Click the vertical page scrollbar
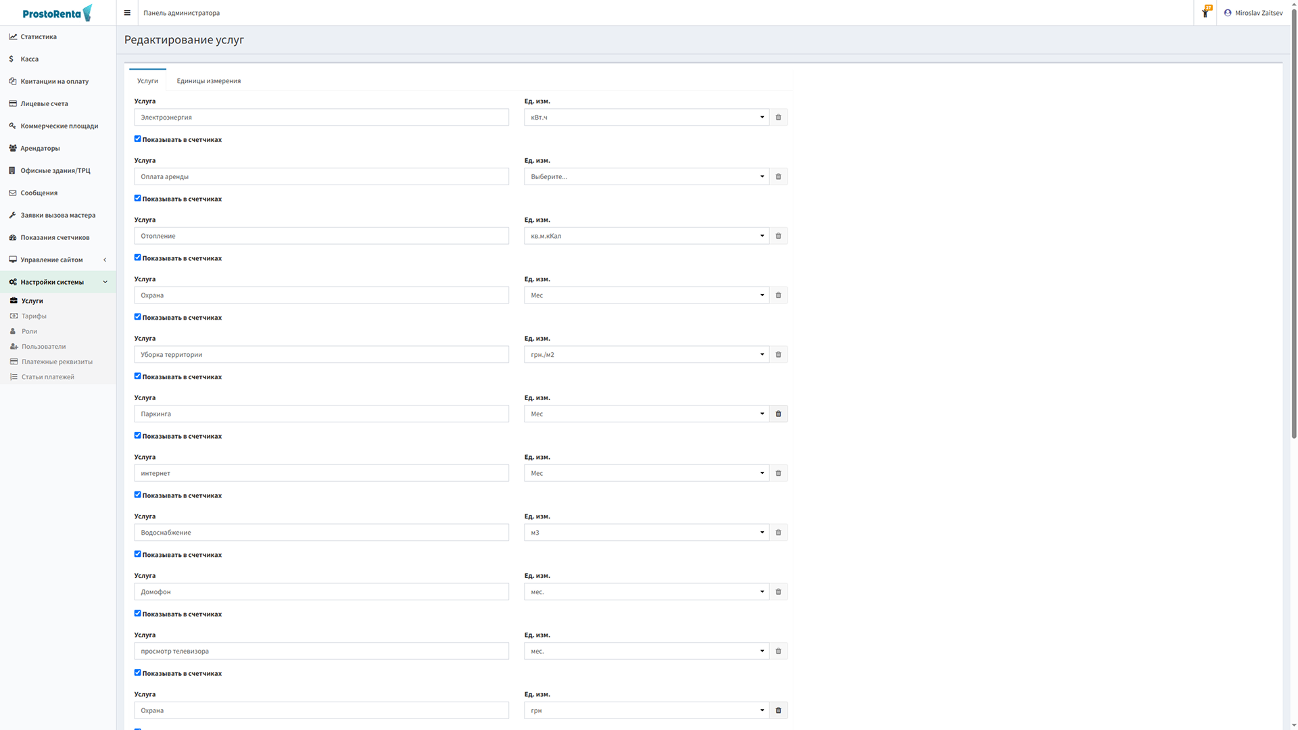The height and width of the screenshot is (730, 1298). [1293, 223]
